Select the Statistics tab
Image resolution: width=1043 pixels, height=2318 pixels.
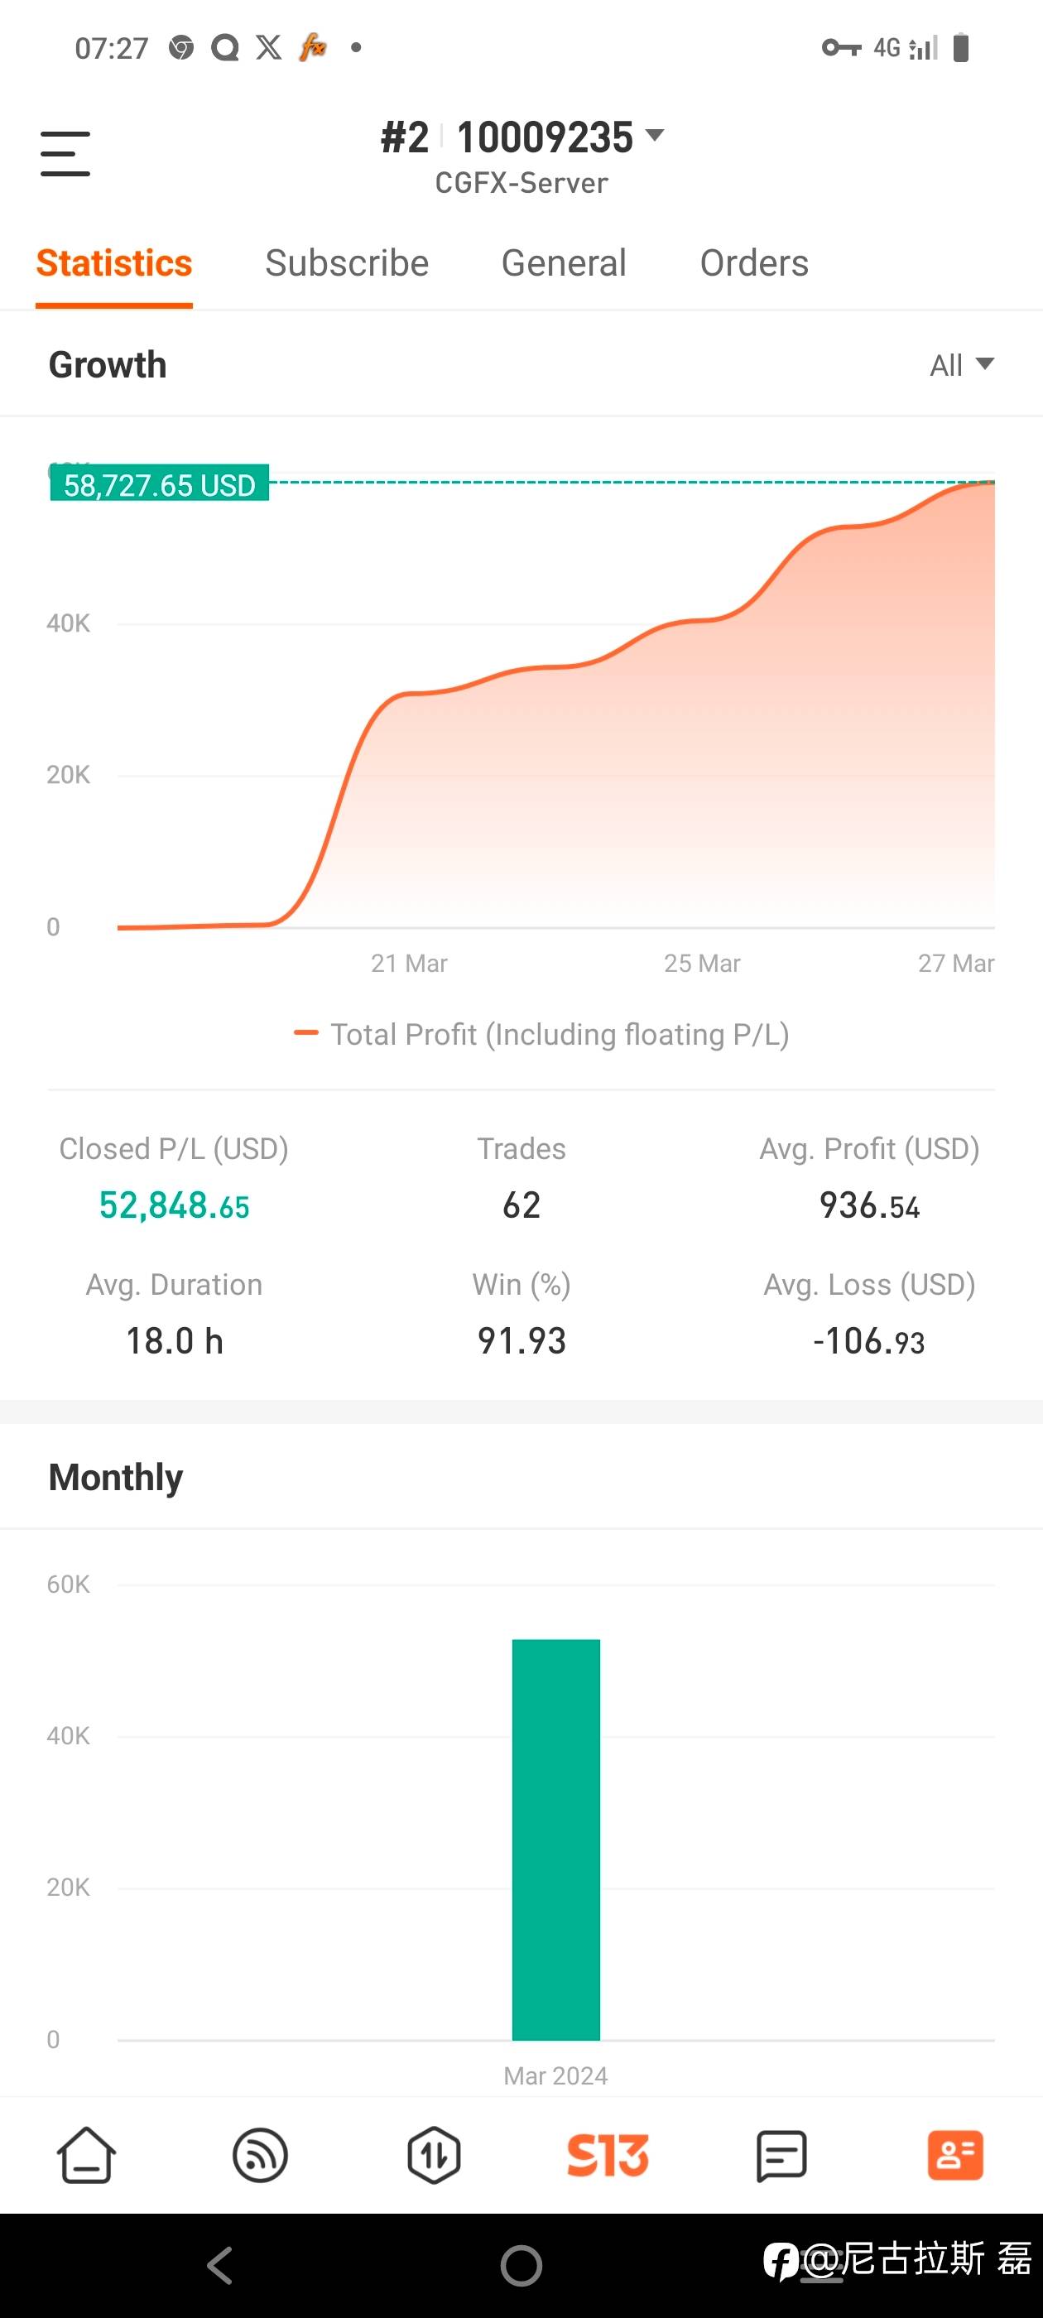(x=114, y=263)
